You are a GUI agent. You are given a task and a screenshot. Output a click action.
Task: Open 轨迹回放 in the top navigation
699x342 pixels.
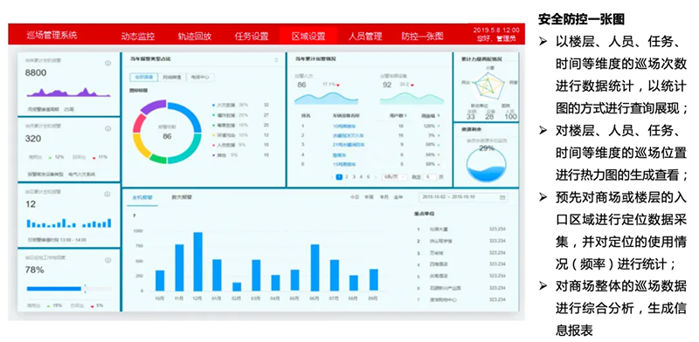point(194,37)
